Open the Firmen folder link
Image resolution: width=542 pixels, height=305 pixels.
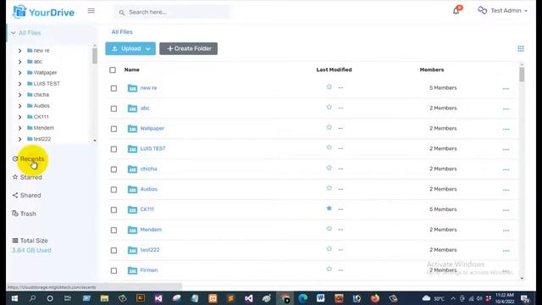tap(149, 270)
